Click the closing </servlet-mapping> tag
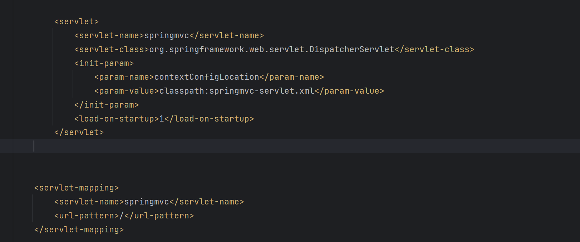Viewport: 580px width, 242px height. (79, 230)
